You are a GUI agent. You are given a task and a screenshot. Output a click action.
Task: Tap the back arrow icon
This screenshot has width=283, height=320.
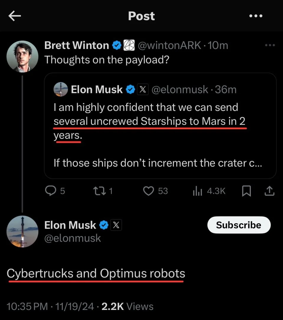point(15,17)
